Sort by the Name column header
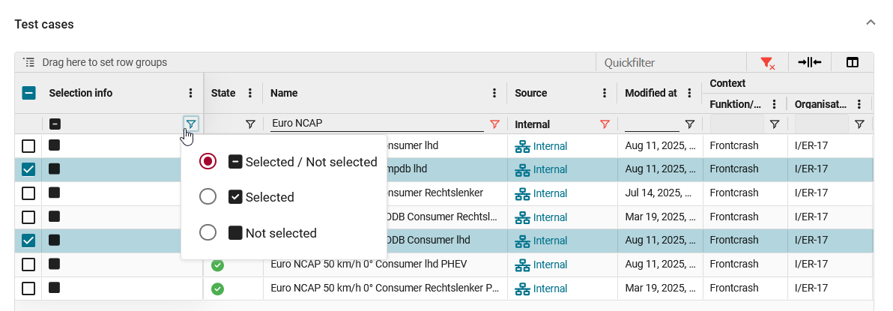 tap(284, 93)
